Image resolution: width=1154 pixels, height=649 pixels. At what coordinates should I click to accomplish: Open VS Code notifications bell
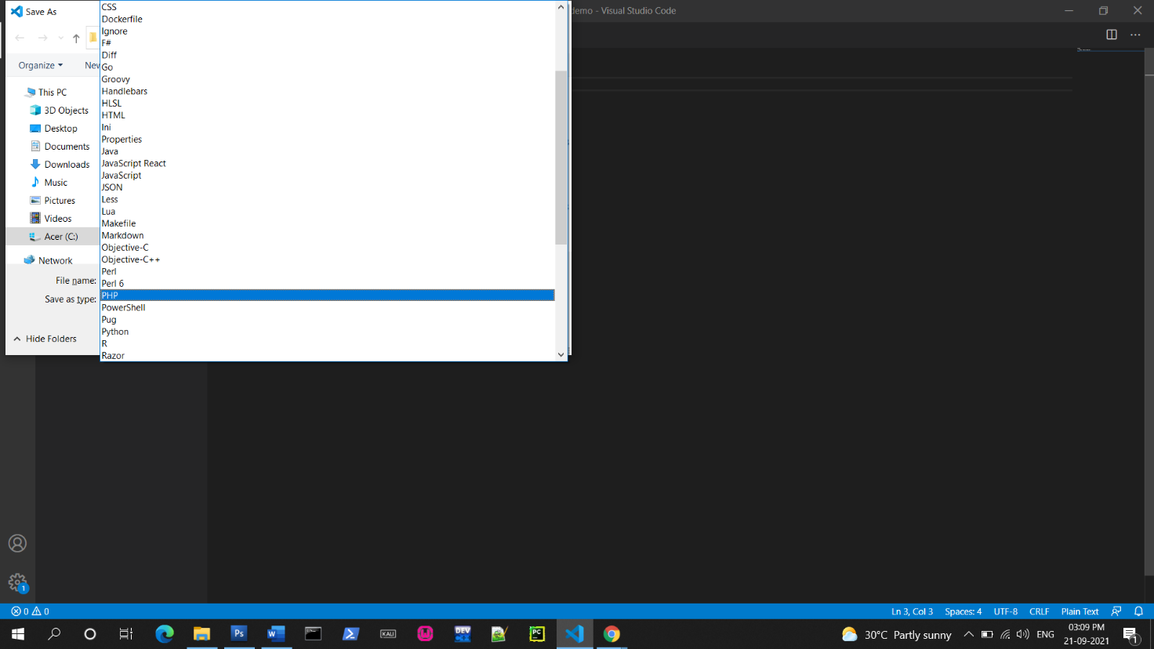point(1140,611)
